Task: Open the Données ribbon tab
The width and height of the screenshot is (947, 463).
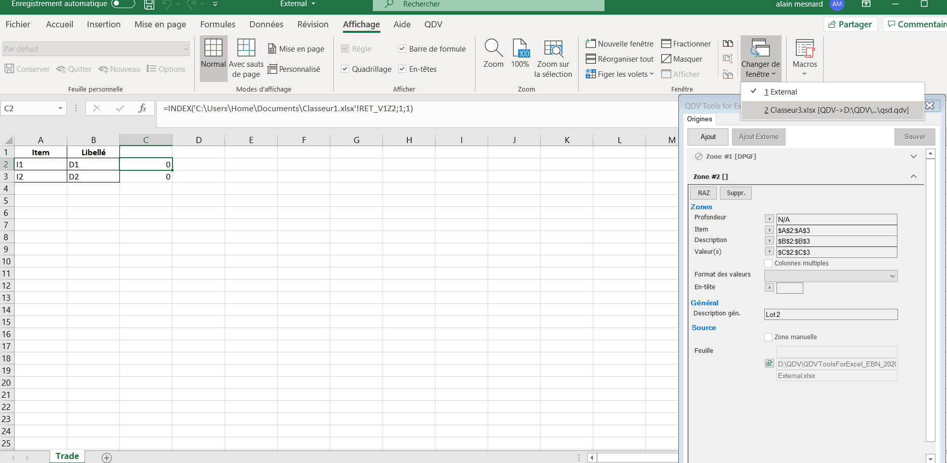Action: click(266, 24)
